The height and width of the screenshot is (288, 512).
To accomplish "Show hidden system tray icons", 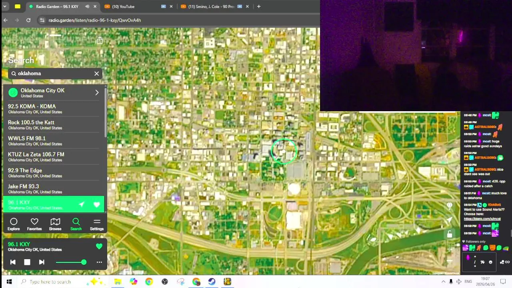I will pos(443,282).
